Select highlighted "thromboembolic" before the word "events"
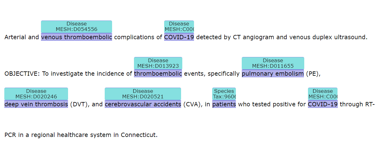This screenshot has width=376, height=144. point(158,74)
